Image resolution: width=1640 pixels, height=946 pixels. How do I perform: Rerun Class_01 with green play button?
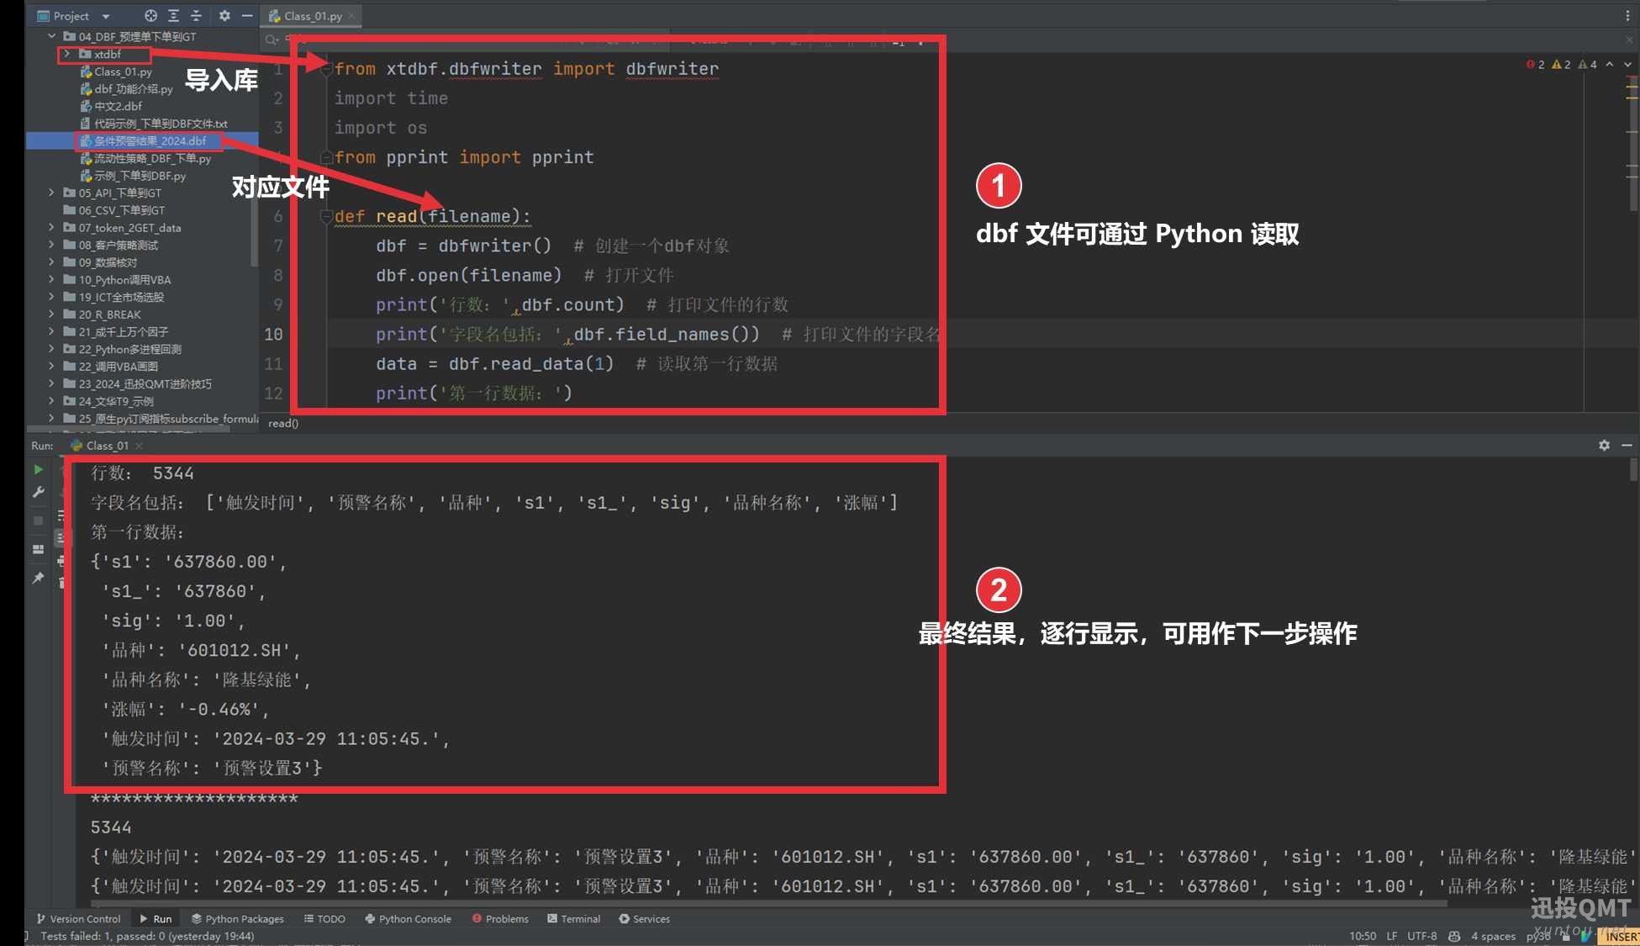coord(38,469)
